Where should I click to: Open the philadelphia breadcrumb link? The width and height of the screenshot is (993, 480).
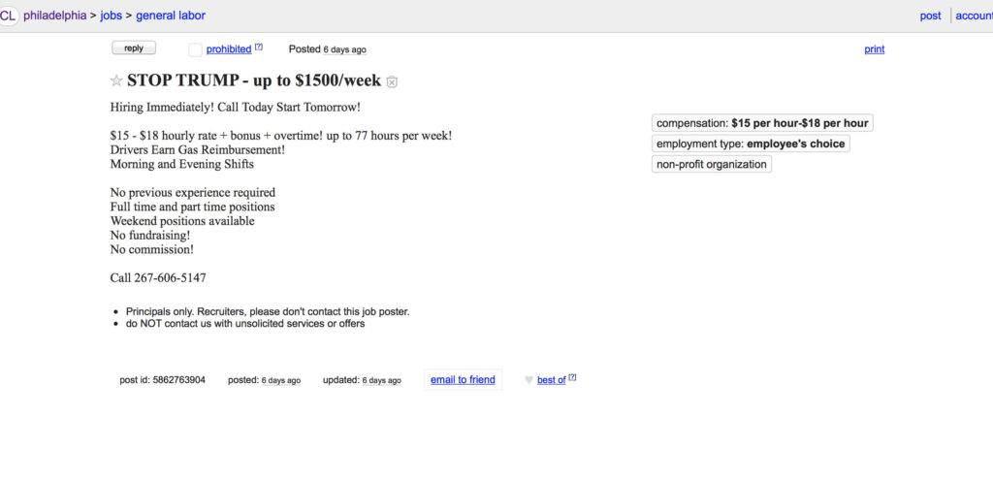(x=54, y=16)
